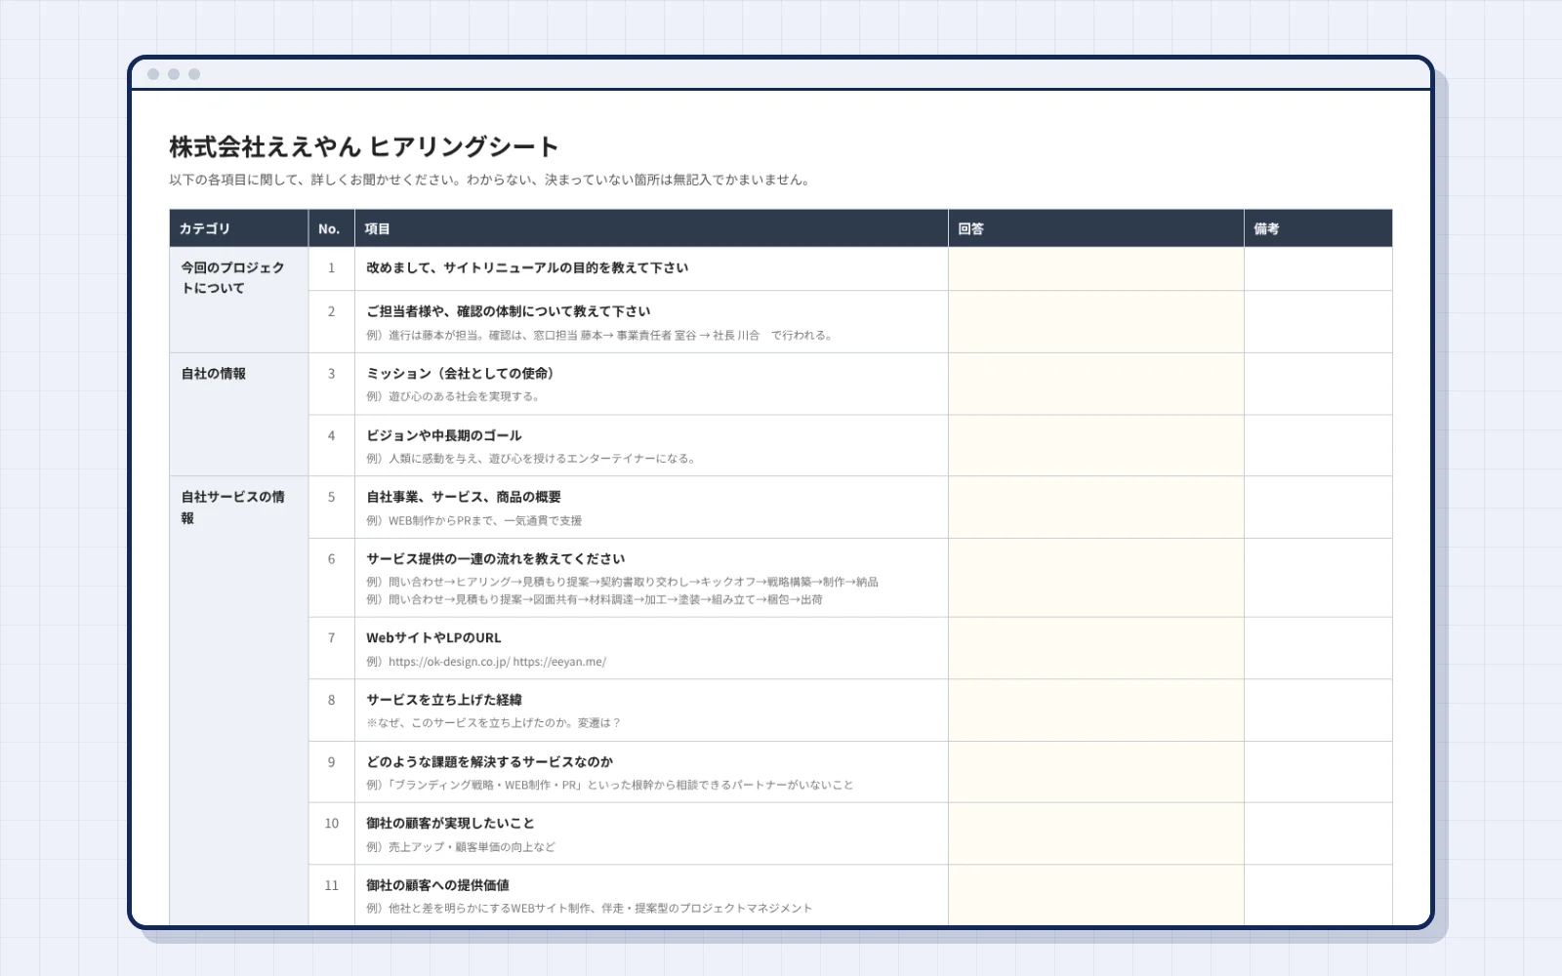
Task: Click the flow example ending 制作→納品
Action: pyautogui.click(x=623, y=582)
